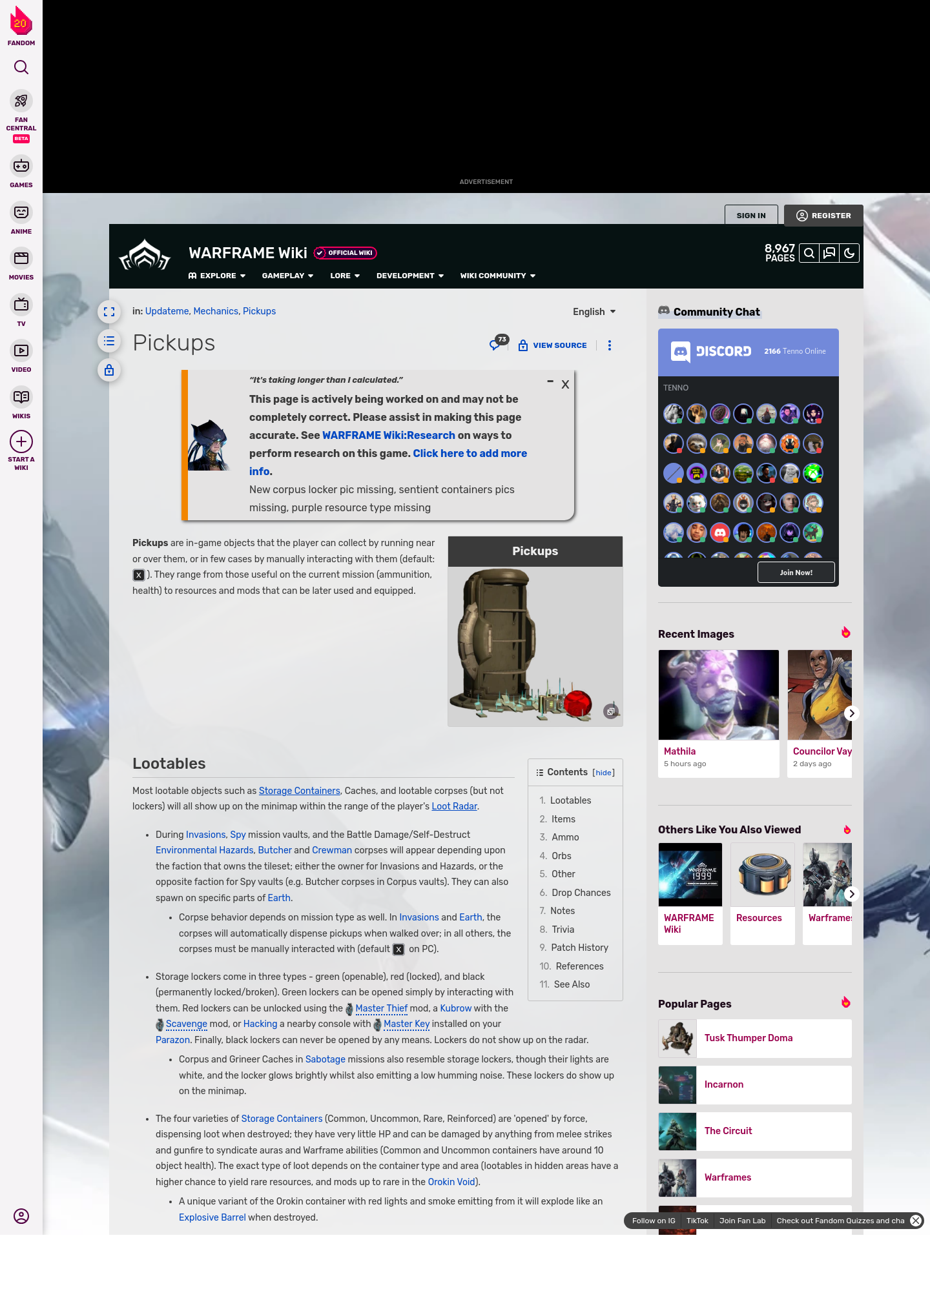Screen dimensions: 930x1291
Task: Click the Fandom search magnifier icon
Action: click(21, 67)
